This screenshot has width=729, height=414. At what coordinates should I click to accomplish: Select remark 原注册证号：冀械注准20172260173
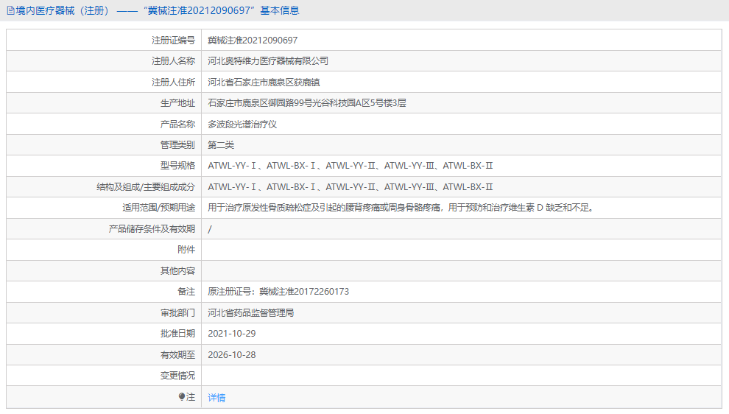[278, 292]
